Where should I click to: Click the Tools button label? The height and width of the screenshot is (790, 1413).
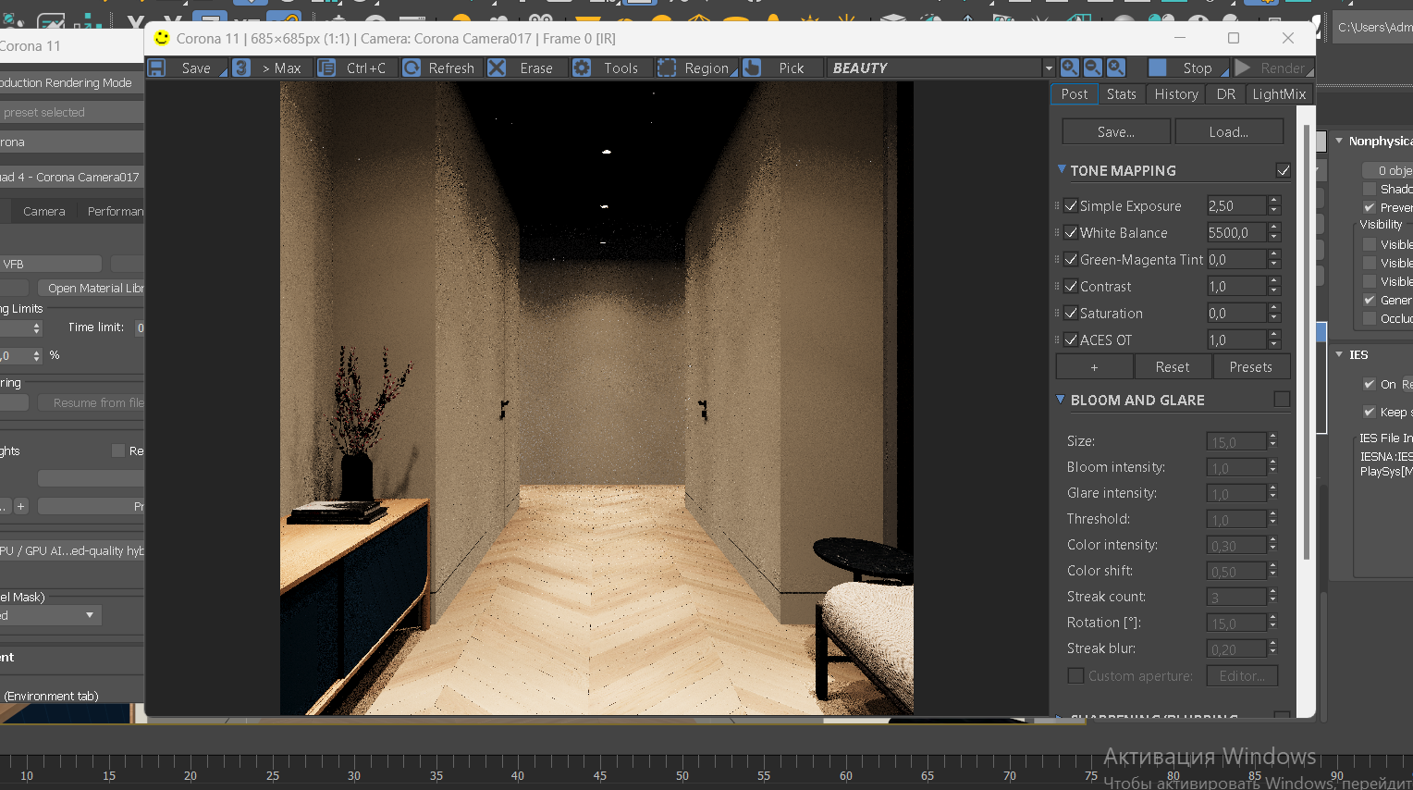click(x=620, y=68)
